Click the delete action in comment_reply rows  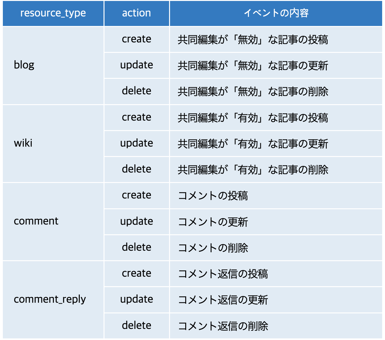136,326
